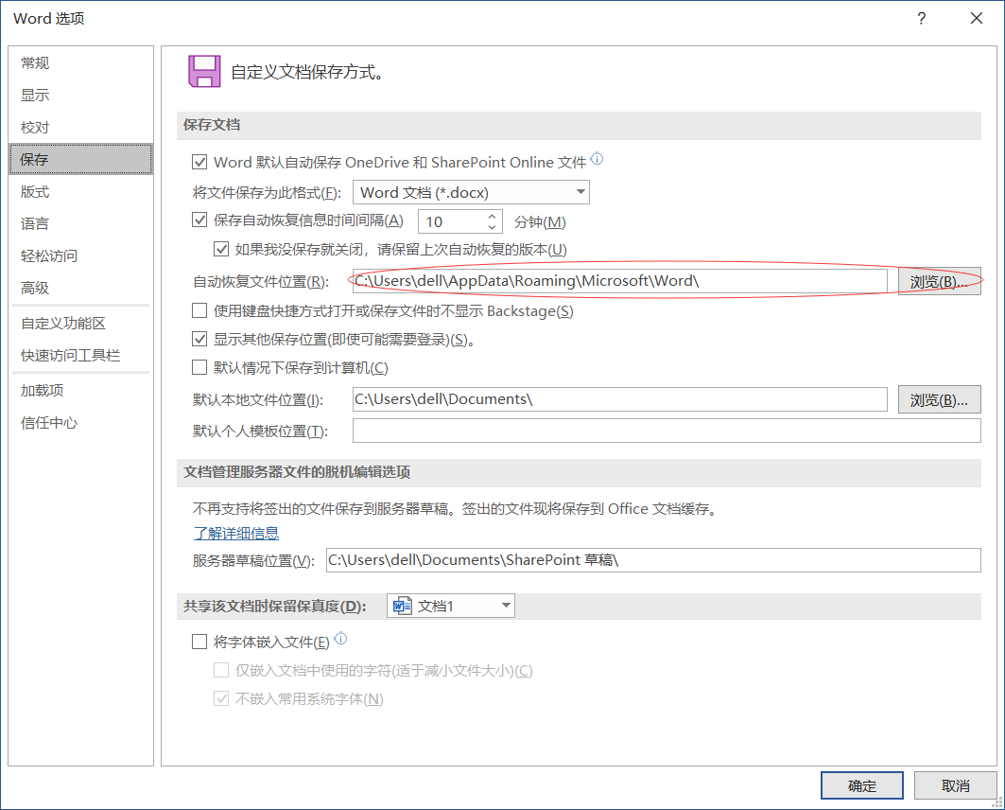Increase AutoRecover minutes with up arrow
Image resolution: width=1005 pixels, height=810 pixels.
tap(492, 216)
